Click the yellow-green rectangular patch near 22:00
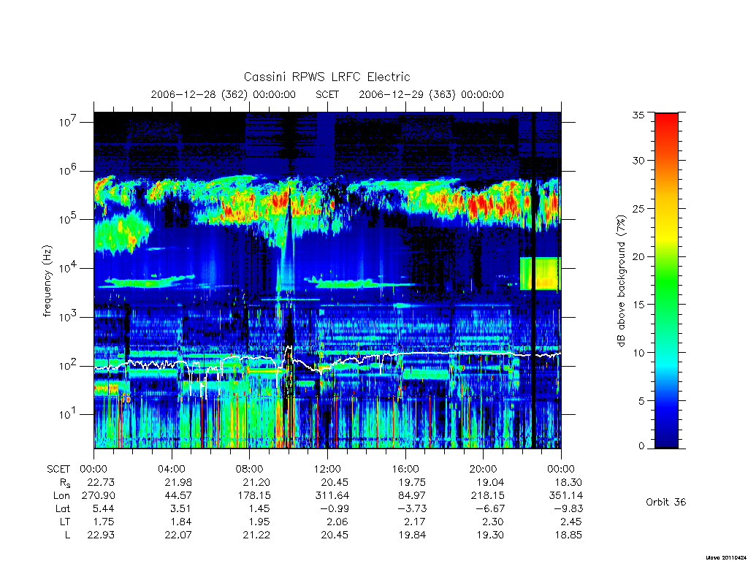 click(x=540, y=273)
